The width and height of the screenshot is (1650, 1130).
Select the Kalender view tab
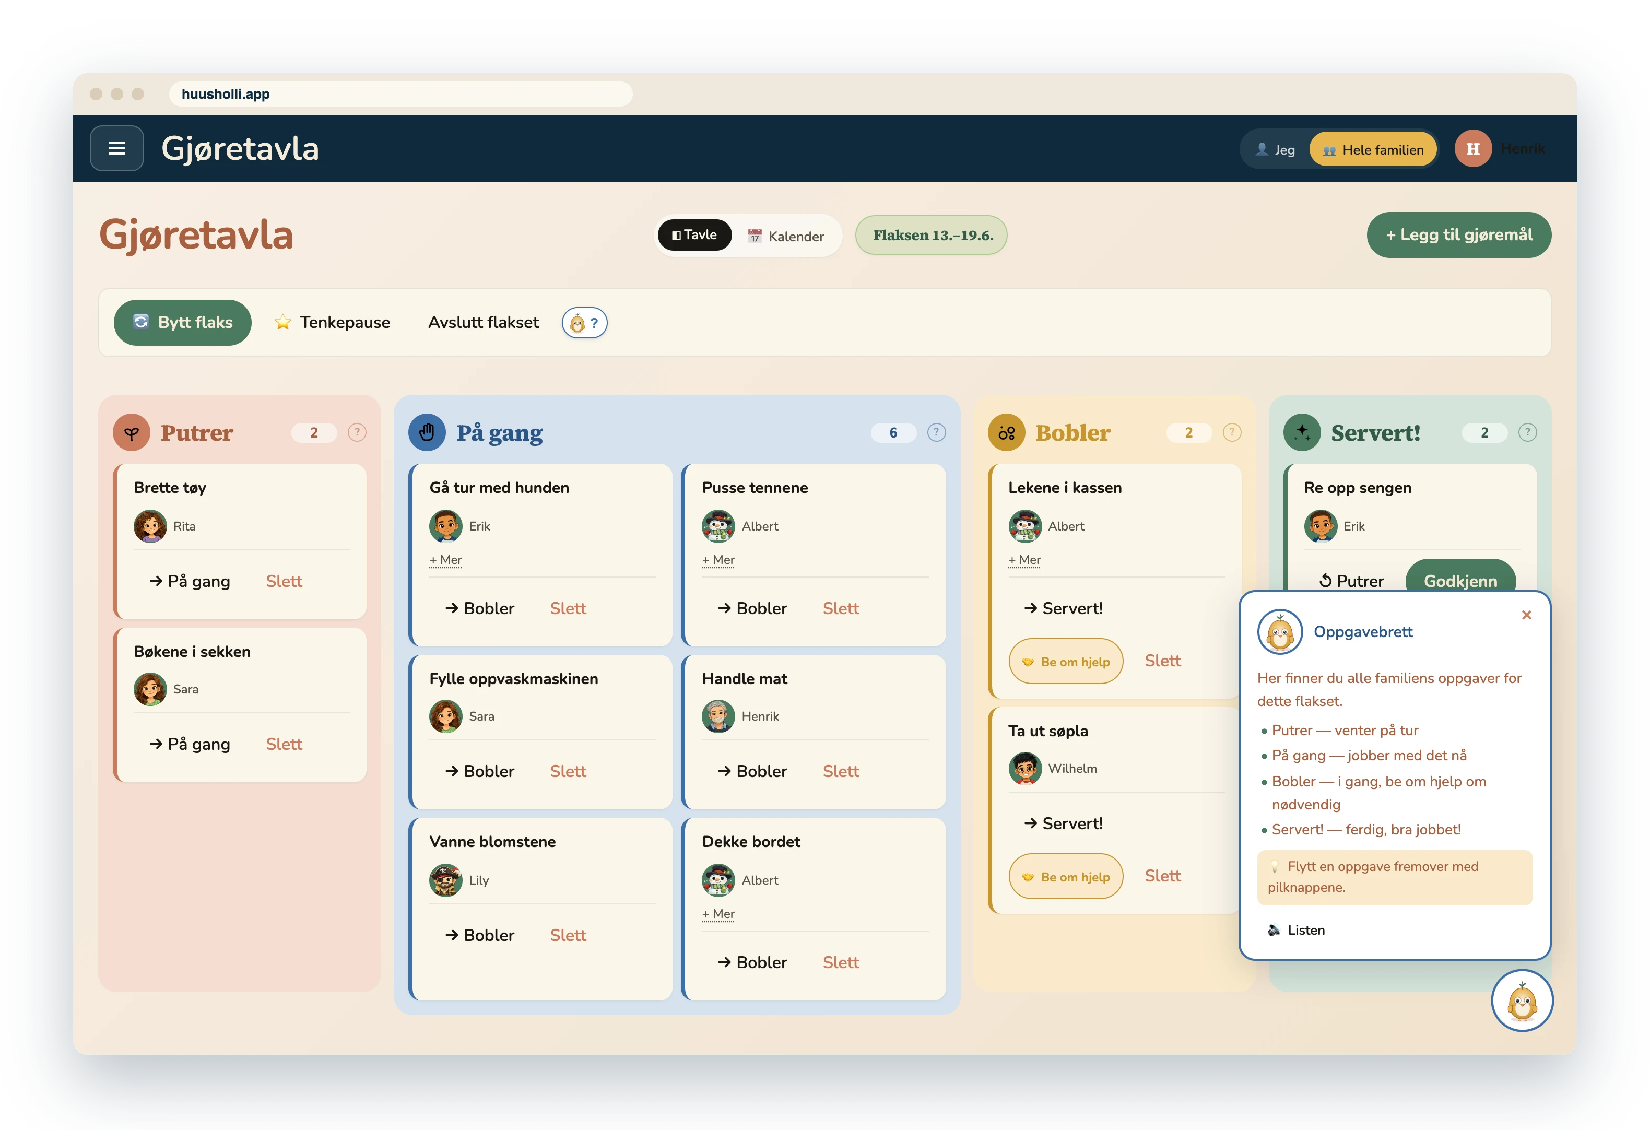[x=786, y=236]
